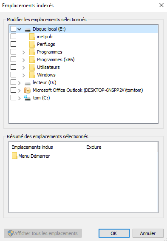This screenshot has width=167, height=241.
Task: Click the OK button
Action: click(114, 233)
